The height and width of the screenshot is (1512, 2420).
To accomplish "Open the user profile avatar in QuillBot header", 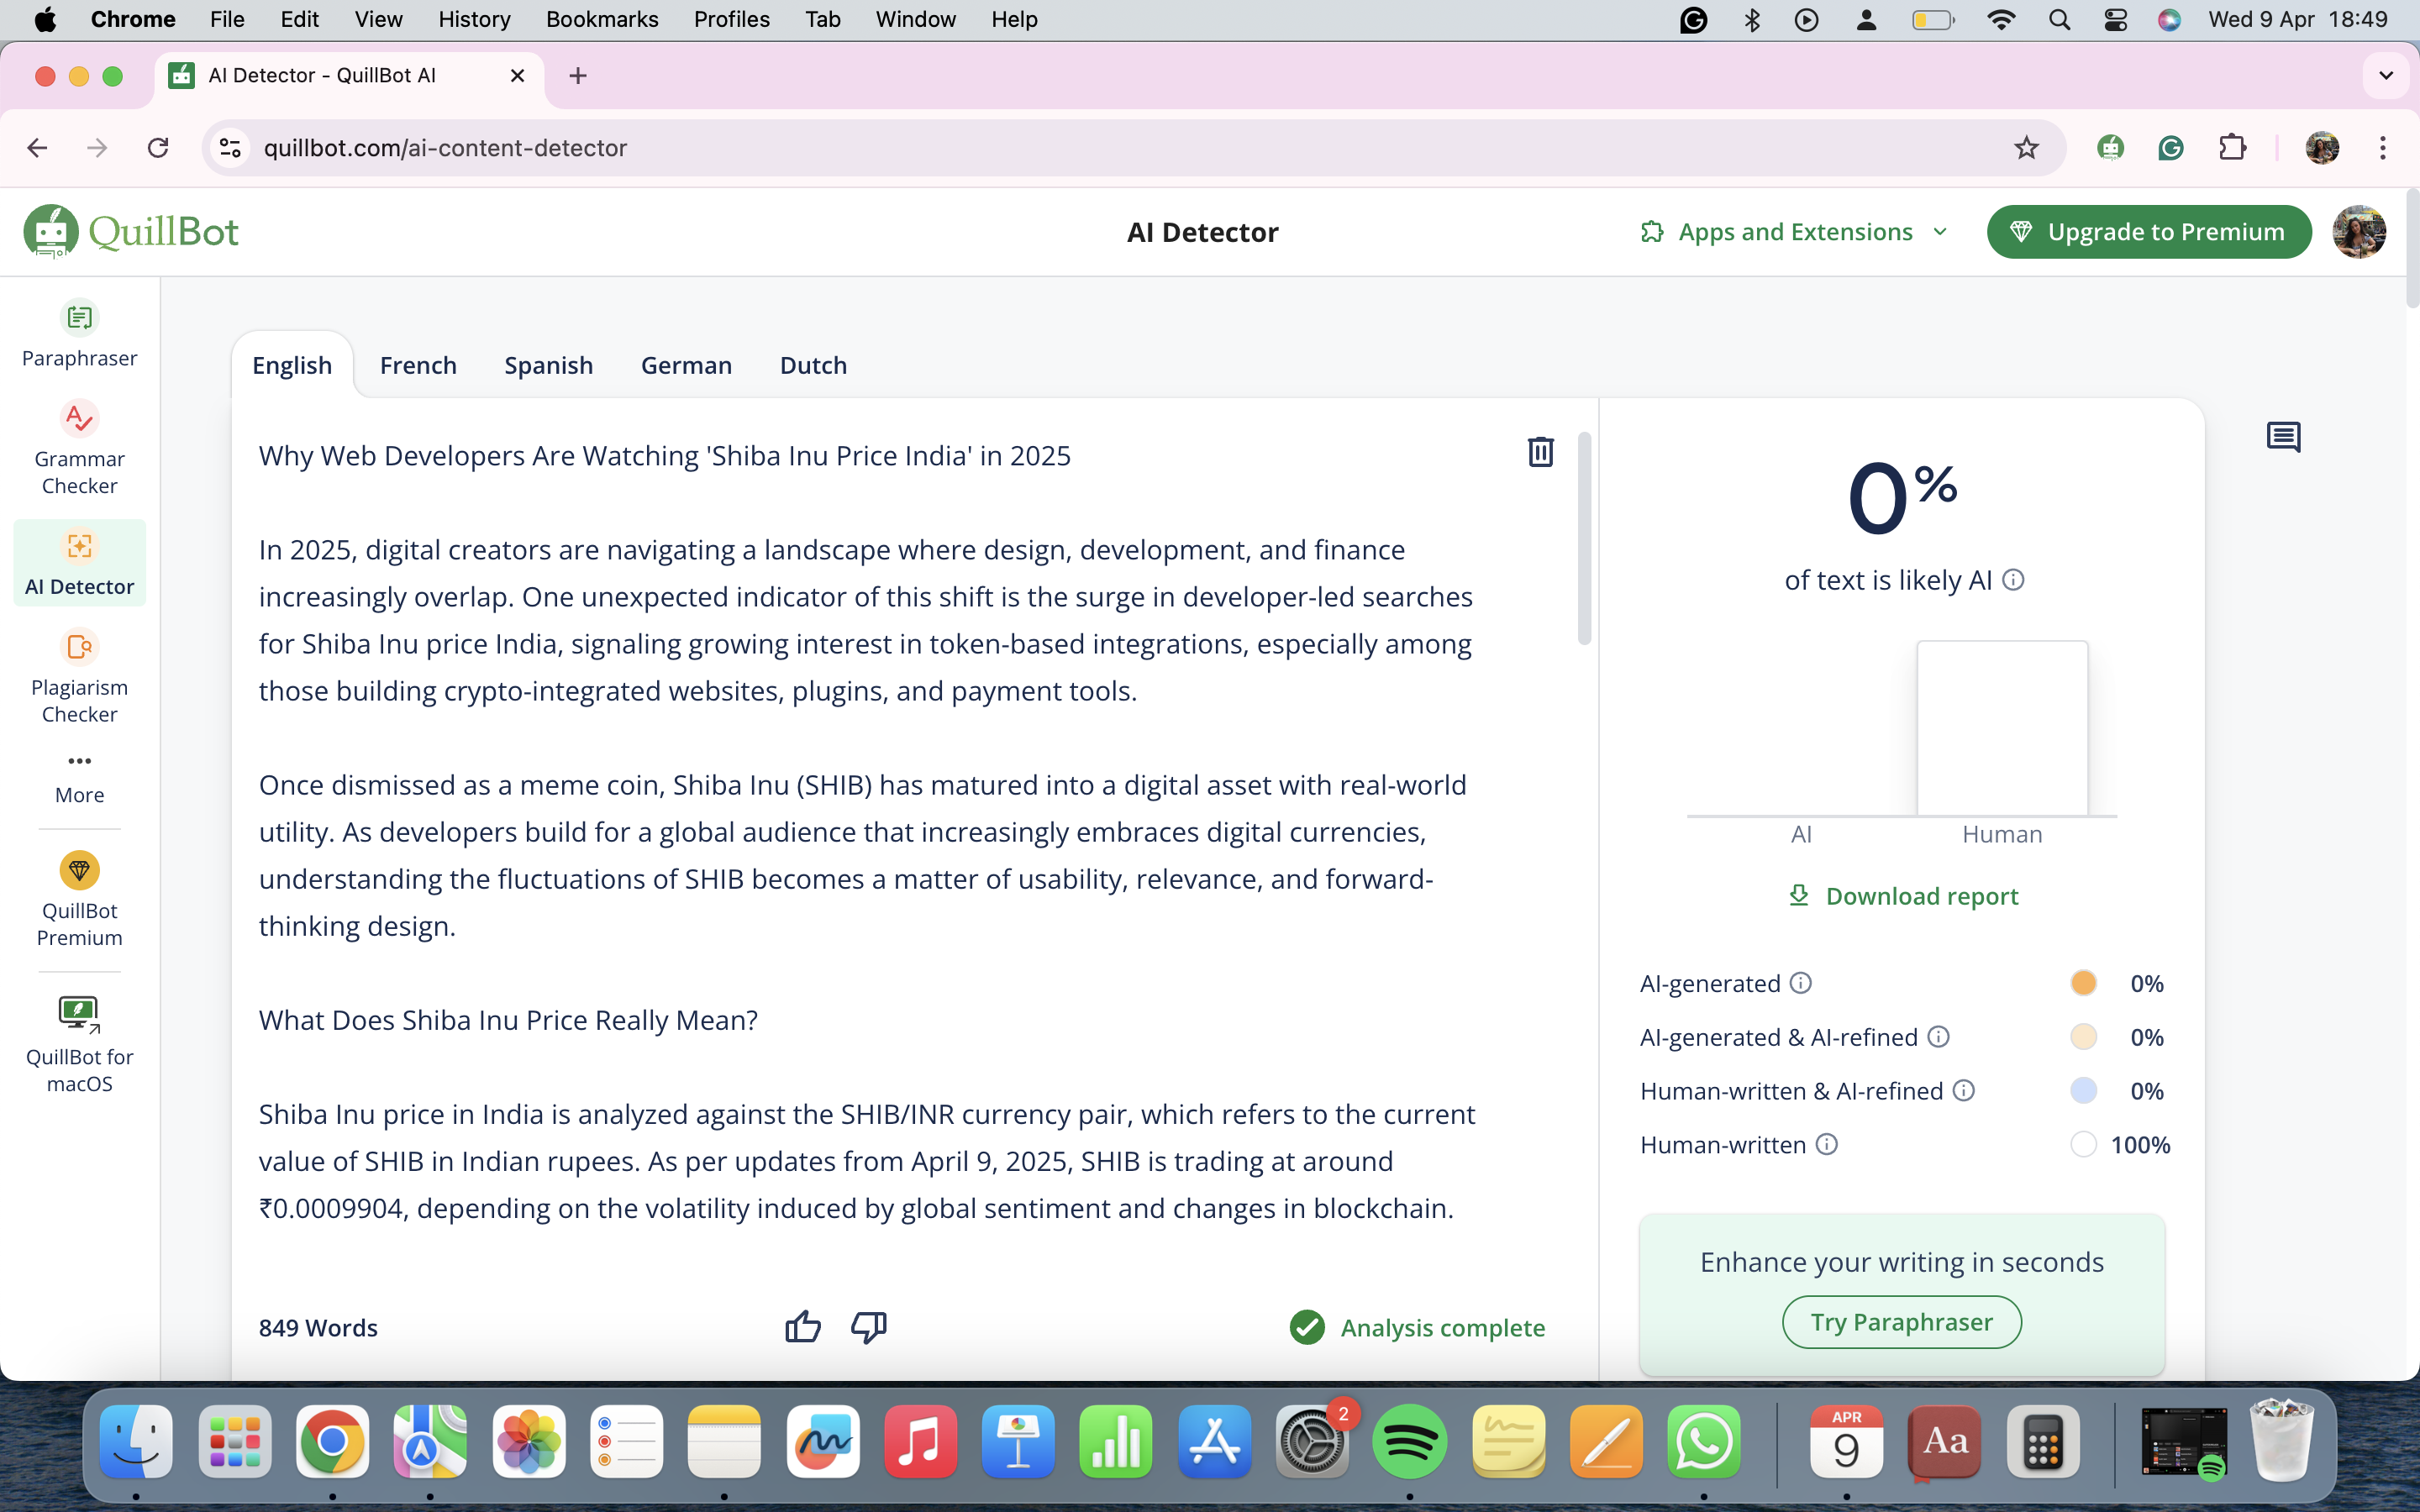I will point(2359,232).
